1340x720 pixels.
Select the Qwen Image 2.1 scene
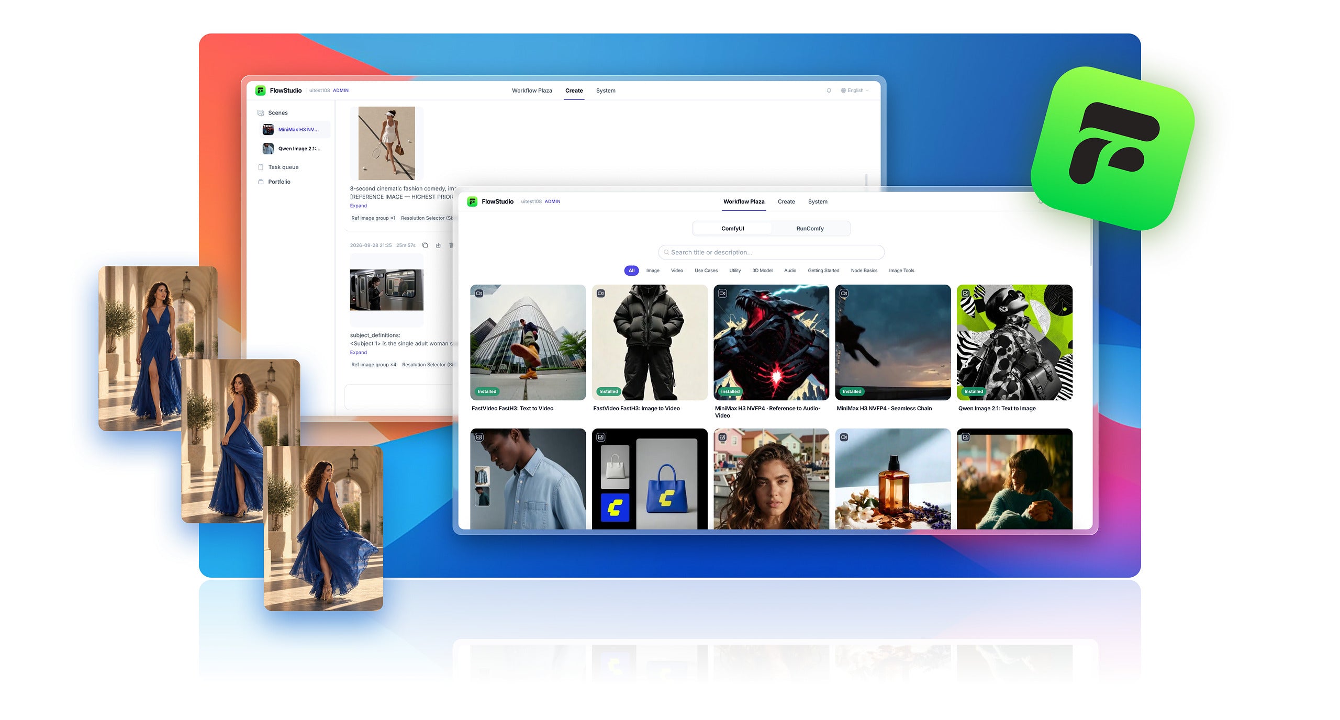[x=295, y=149]
